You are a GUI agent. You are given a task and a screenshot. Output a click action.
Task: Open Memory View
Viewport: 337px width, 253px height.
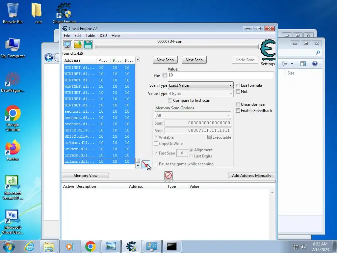(85, 176)
